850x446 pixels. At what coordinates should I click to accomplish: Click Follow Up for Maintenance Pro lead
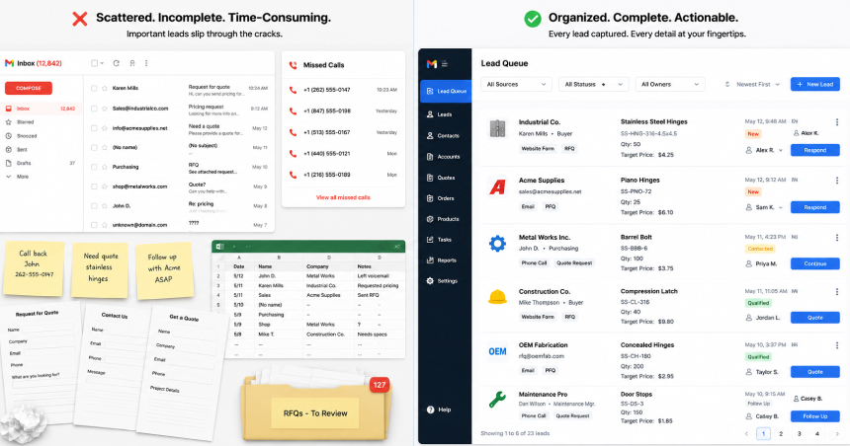click(815, 416)
